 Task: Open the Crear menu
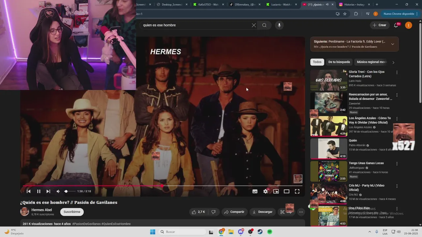pyautogui.click(x=379, y=25)
